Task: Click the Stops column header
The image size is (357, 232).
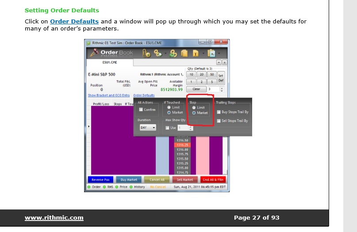Action: (x=118, y=104)
